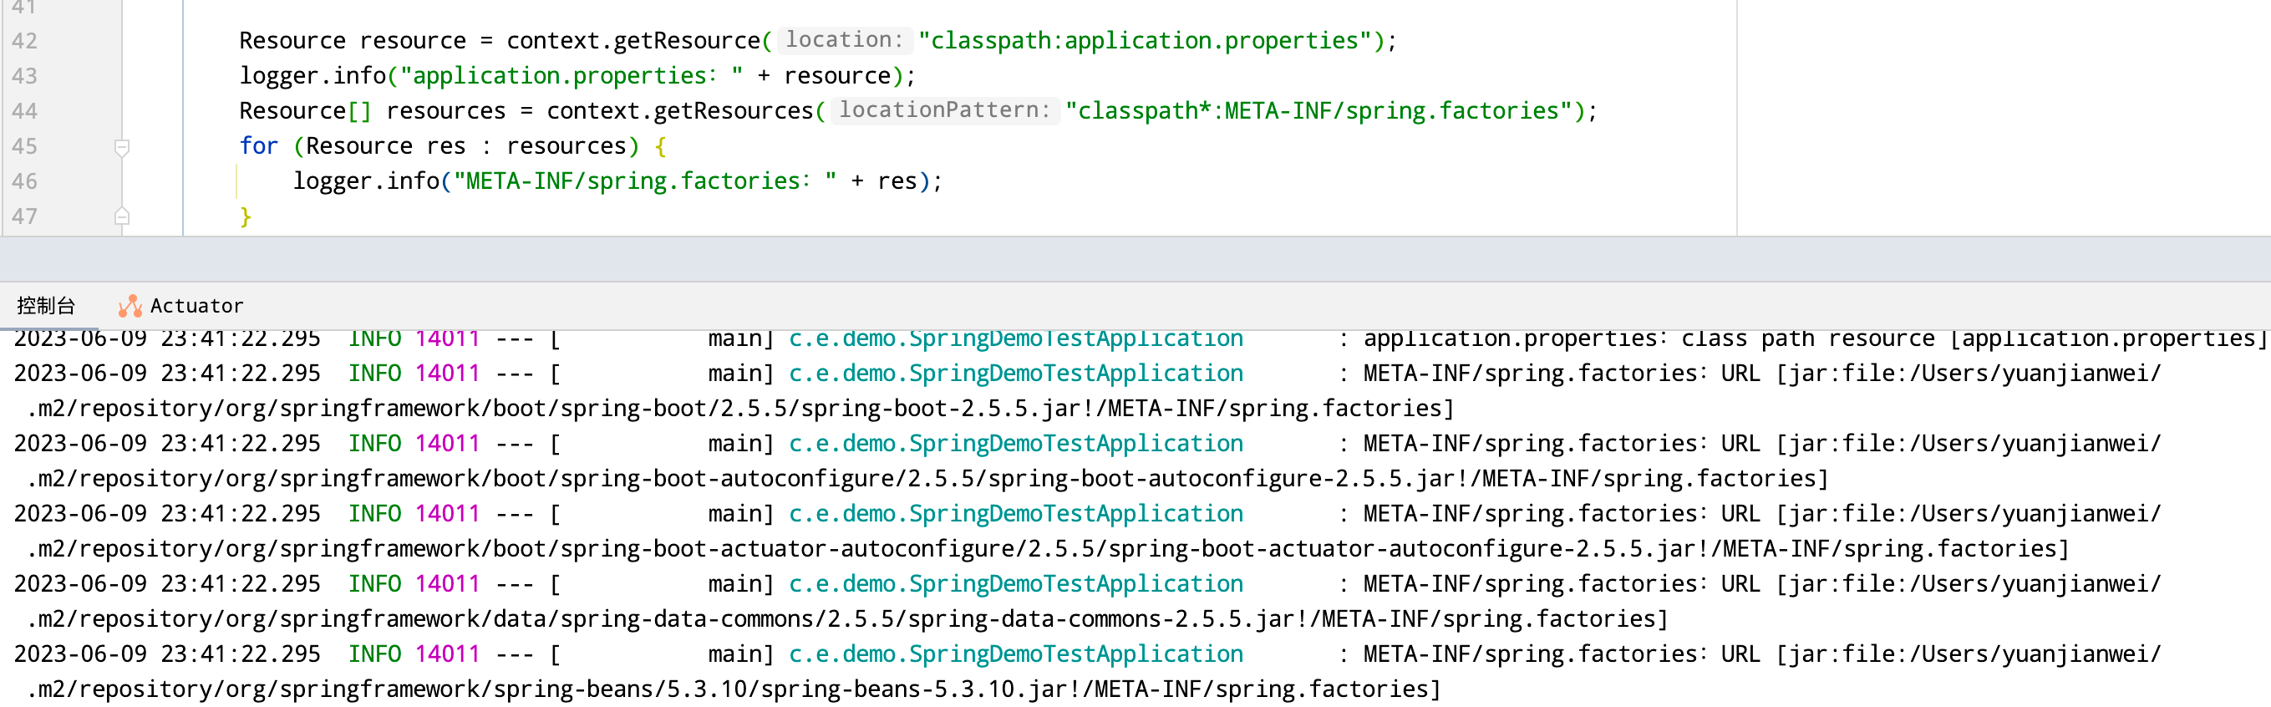Screen dimensions: 2271x707
Task: Click the spring-boot-2.5.5.jar log path line
Action: pos(739,408)
